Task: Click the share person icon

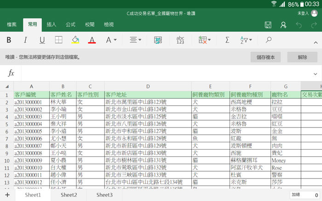Action: pos(283,24)
